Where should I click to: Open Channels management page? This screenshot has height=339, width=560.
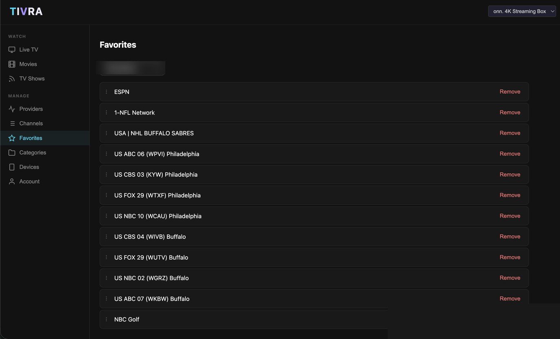(x=45, y=123)
